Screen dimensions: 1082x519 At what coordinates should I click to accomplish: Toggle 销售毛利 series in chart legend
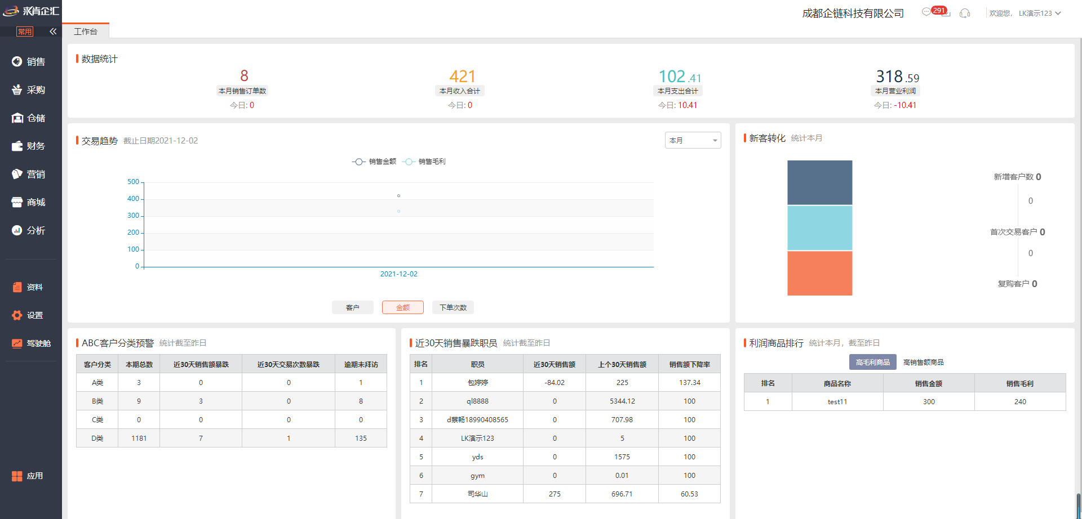point(424,162)
